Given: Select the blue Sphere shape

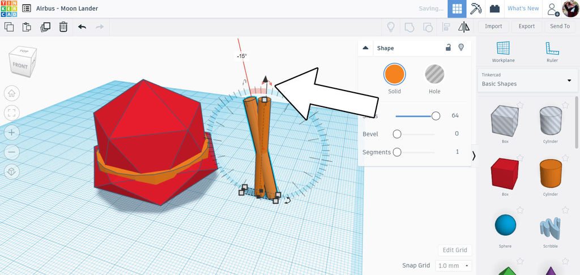Looking at the screenshot, I should 505,225.
